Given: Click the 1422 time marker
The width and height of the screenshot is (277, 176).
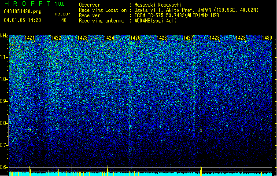Looking at the screenshot, I should pyautogui.click(x=56, y=38).
